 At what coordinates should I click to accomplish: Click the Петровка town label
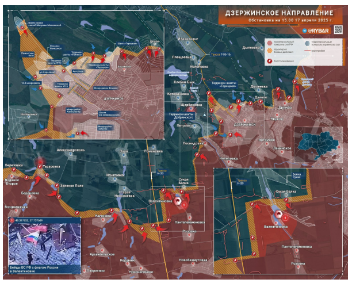tap(185, 125)
